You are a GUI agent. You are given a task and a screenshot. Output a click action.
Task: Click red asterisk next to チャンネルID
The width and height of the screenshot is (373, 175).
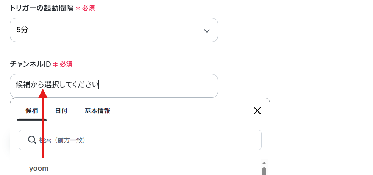point(55,64)
